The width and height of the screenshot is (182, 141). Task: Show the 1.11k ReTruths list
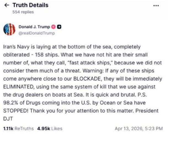[18, 129]
